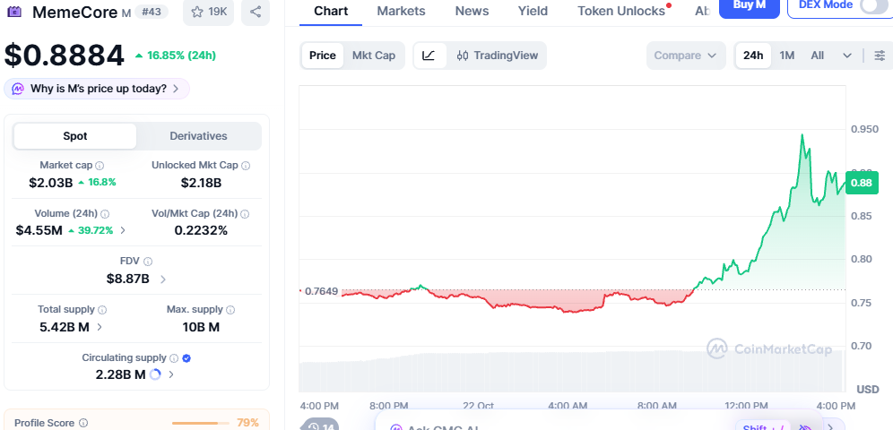Select the line chart view icon

pyautogui.click(x=429, y=56)
